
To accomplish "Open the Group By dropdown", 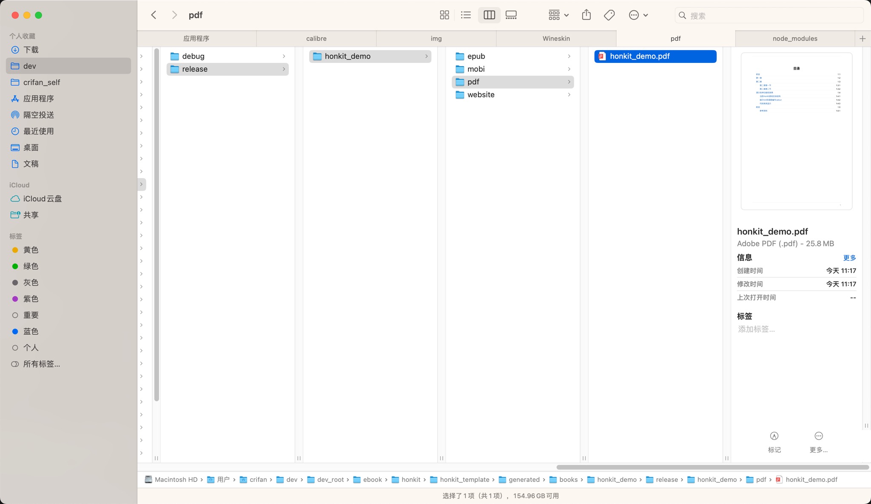I will (558, 15).
